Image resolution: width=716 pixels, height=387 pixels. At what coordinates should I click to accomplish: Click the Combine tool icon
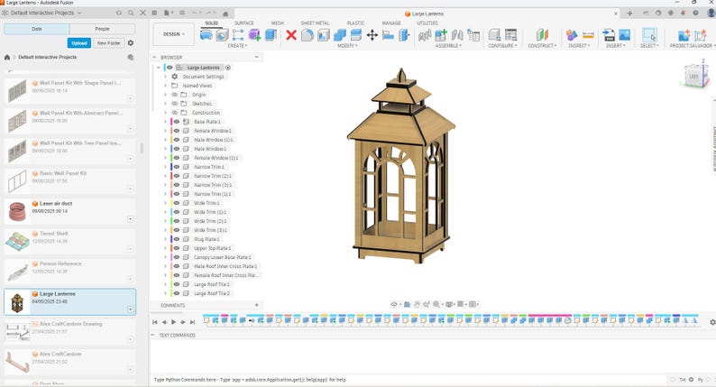pyautogui.click(x=340, y=34)
